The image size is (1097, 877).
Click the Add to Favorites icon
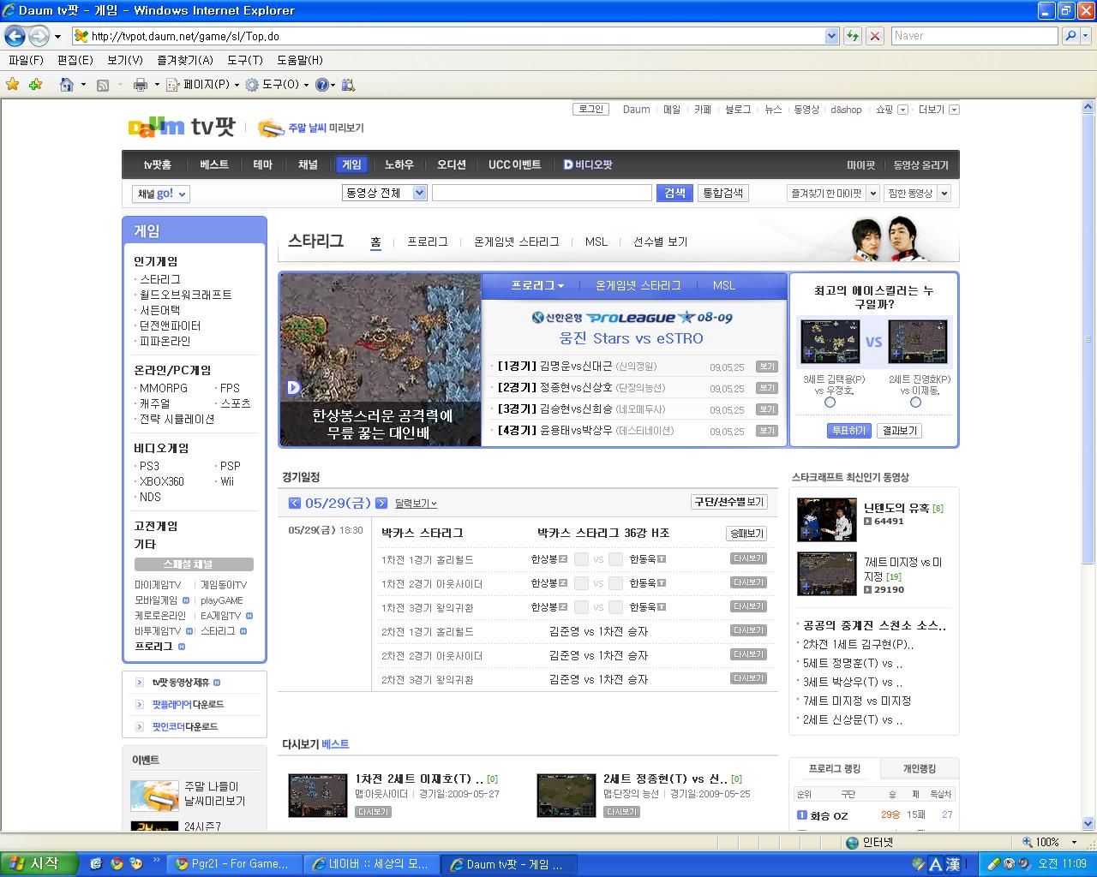pyautogui.click(x=35, y=84)
